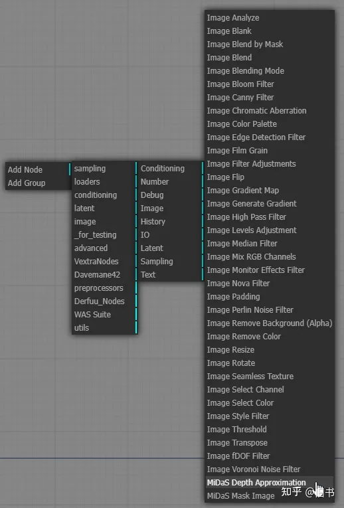Expand WAS Suite IO submenu
The width and height of the screenshot is (344, 508).
171,235
